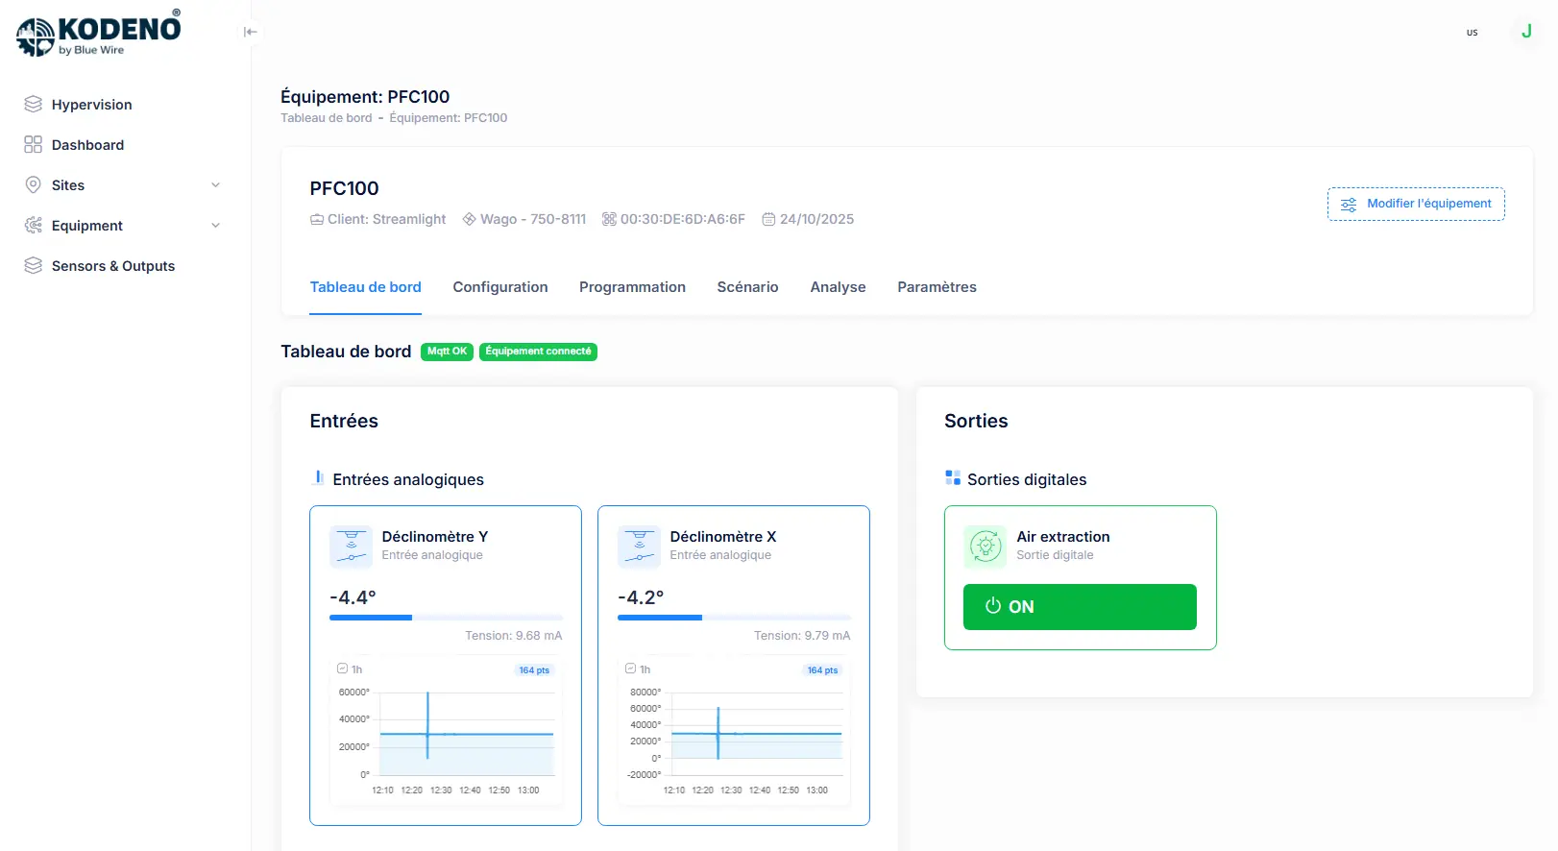Click the Equipment gear icon in sidebar
Image resolution: width=1558 pixels, height=851 pixels.
point(34,225)
